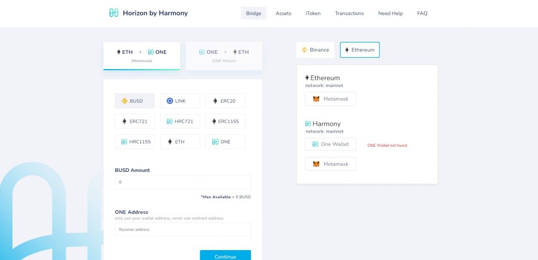Image resolution: width=538 pixels, height=260 pixels.
Task: Click the Metamask fox icon under Ethereum
Action: point(316,99)
